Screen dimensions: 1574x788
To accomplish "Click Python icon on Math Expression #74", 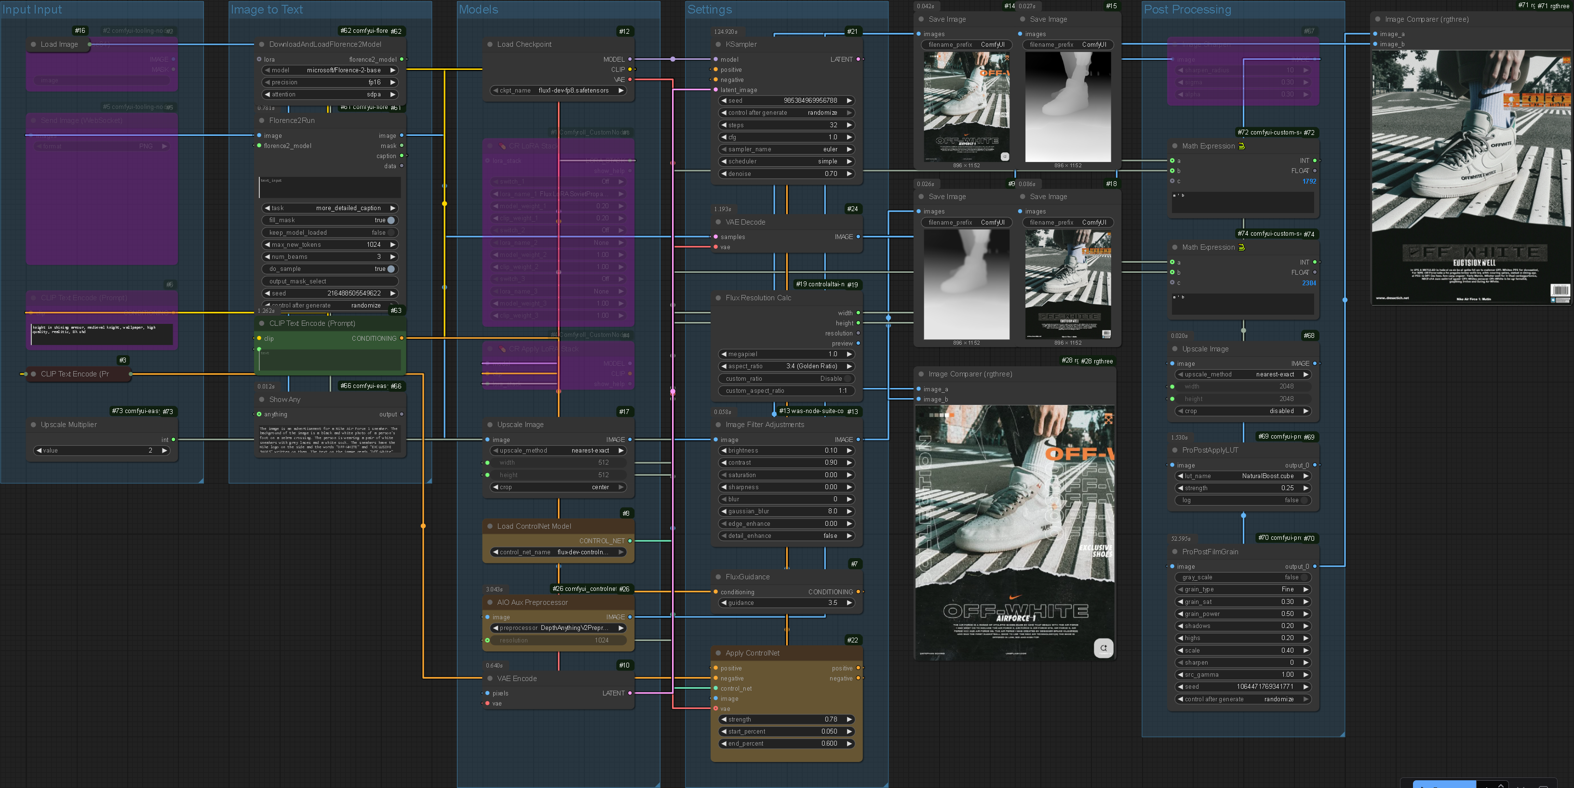I will pyautogui.click(x=1241, y=247).
